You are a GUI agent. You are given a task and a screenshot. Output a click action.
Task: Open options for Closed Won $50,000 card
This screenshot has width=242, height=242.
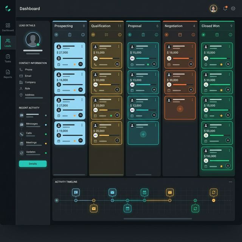pos(229,125)
